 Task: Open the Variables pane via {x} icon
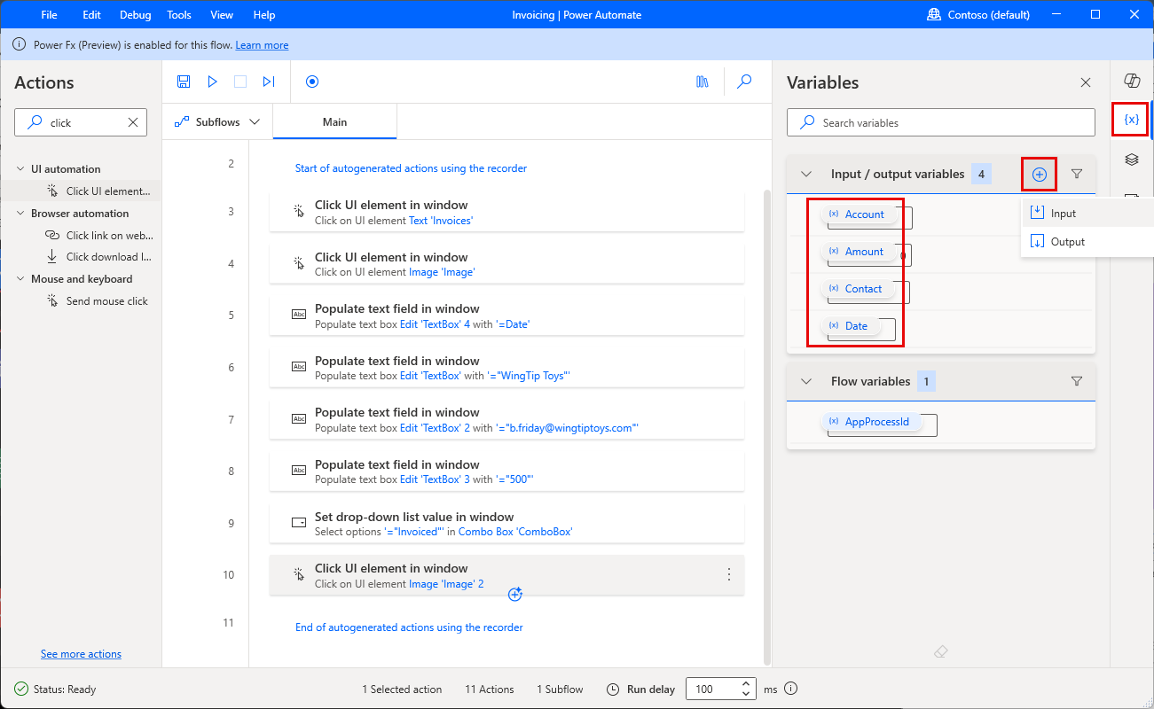point(1130,119)
